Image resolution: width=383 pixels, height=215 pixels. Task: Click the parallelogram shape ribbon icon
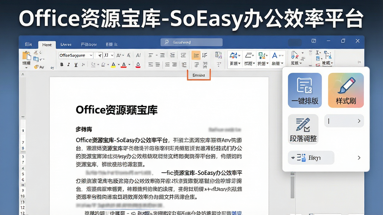[x=249, y=56]
